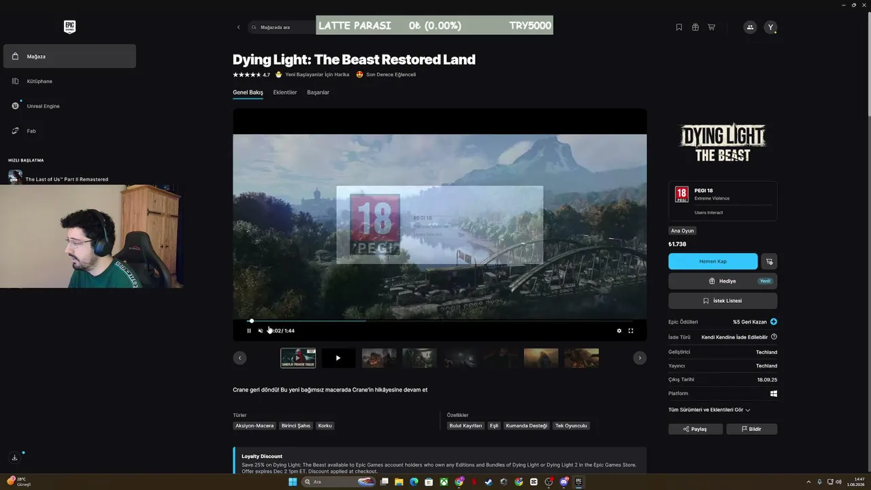Open the wishlist bookmark icon in header
871x490 pixels.
[x=679, y=27]
